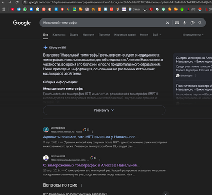Open the WhatsApp bookmark icon
Image resolution: width=212 pixels, height=195 pixels.
[25, 10]
